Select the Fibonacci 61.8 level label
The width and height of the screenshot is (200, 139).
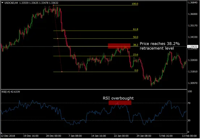tap(136, 29)
